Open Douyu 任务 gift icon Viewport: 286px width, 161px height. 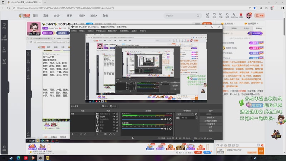point(241,15)
